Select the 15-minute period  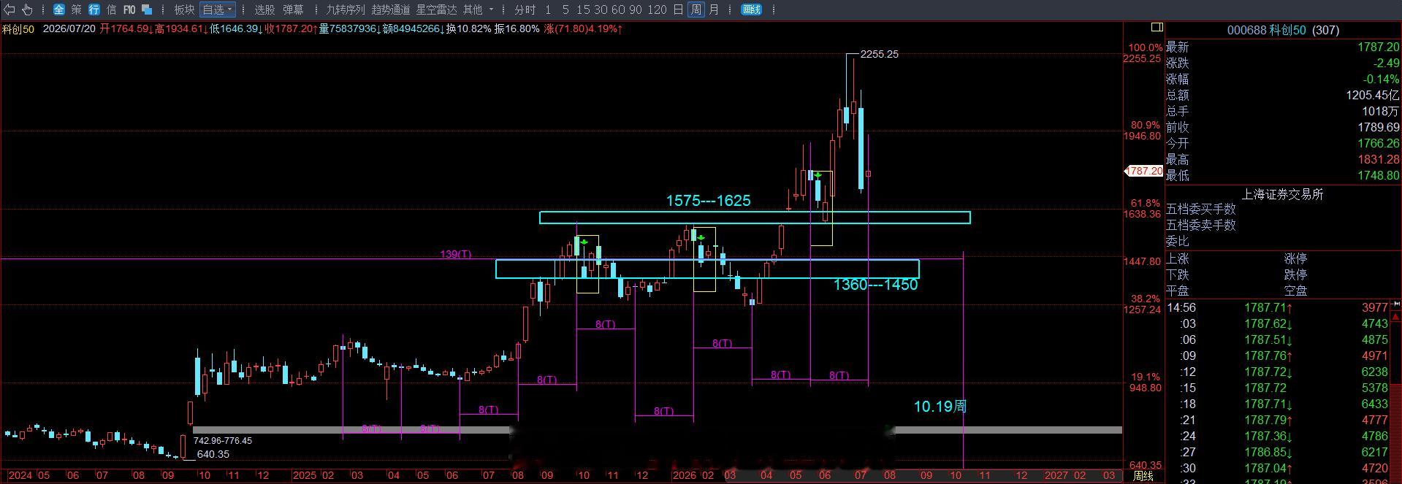[x=583, y=9]
